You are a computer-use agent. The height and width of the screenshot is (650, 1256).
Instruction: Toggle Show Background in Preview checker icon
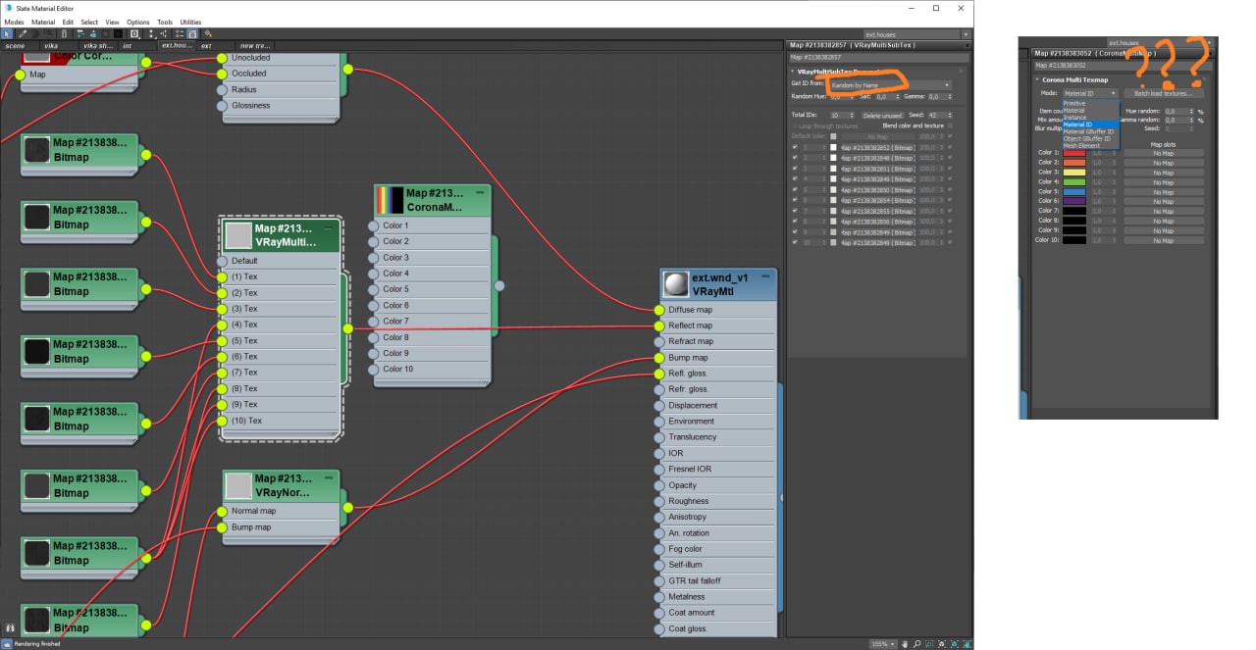(x=118, y=33)
